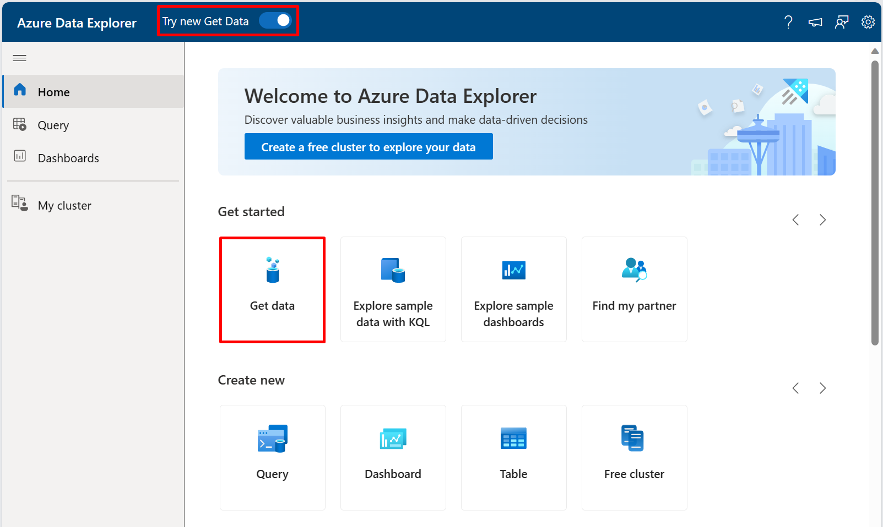This screenshot has width=883, height=527.
Task: Click the Create new next chevron
Action: pyautogui.click(x=822, y=388)
